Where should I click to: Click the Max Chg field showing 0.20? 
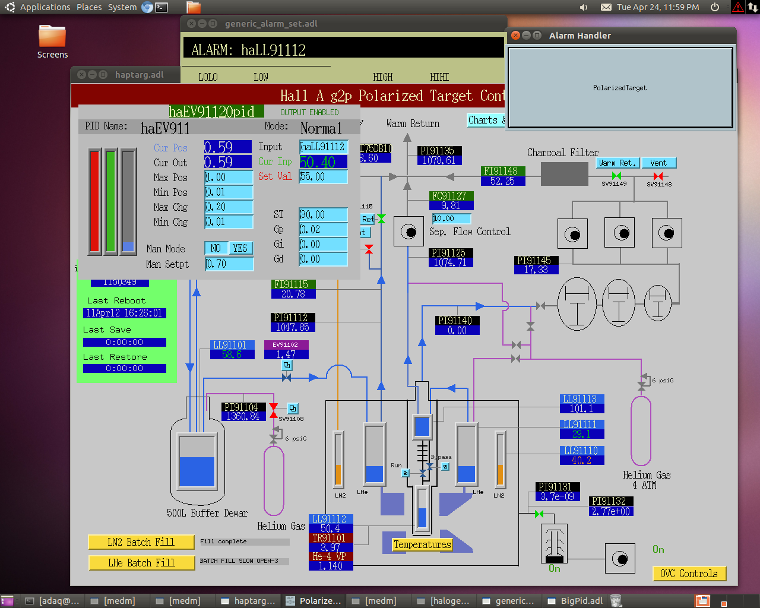point(229,207)
